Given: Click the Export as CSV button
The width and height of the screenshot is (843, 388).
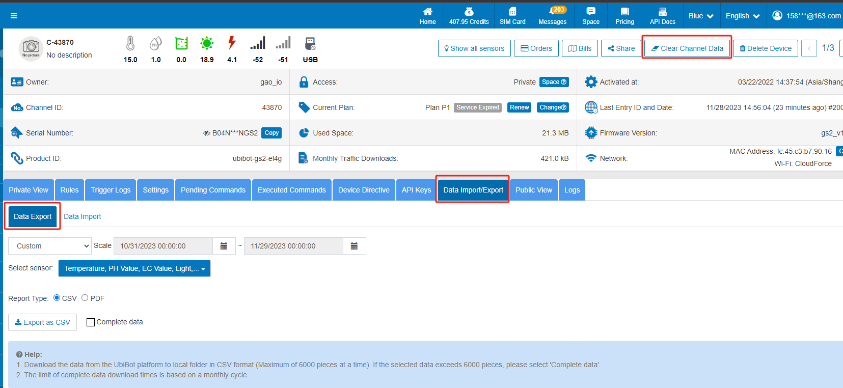Looking at the screenshot, I should click(x=43, y=322).
